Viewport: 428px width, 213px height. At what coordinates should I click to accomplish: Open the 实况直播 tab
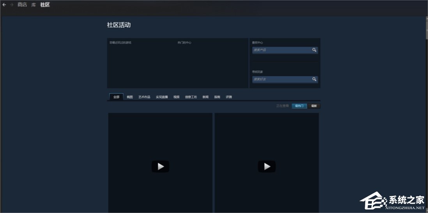click(x=162, y=97)
